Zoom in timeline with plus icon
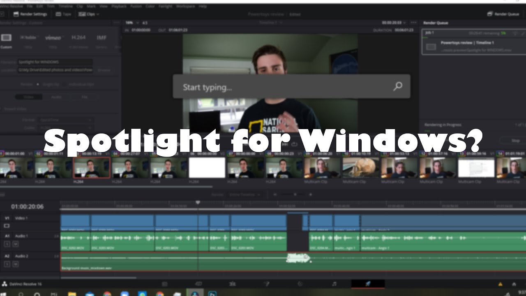 click(311, 194)
